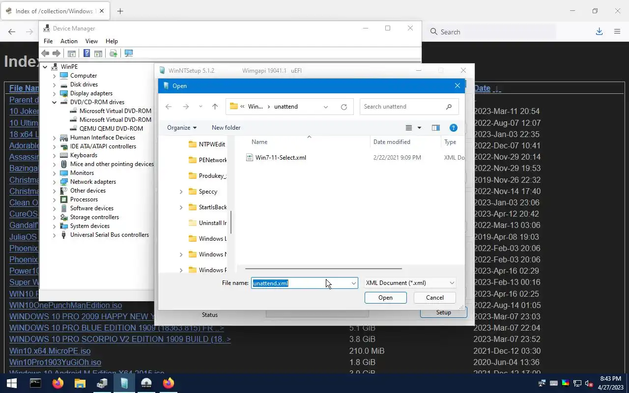
Task: Select QEMU QEMU DVD-ROM device
Action: click(x=111, y=129)
